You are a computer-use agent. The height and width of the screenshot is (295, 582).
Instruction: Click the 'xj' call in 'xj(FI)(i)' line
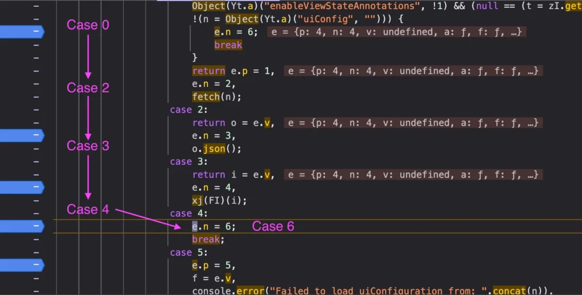point(198,200)
